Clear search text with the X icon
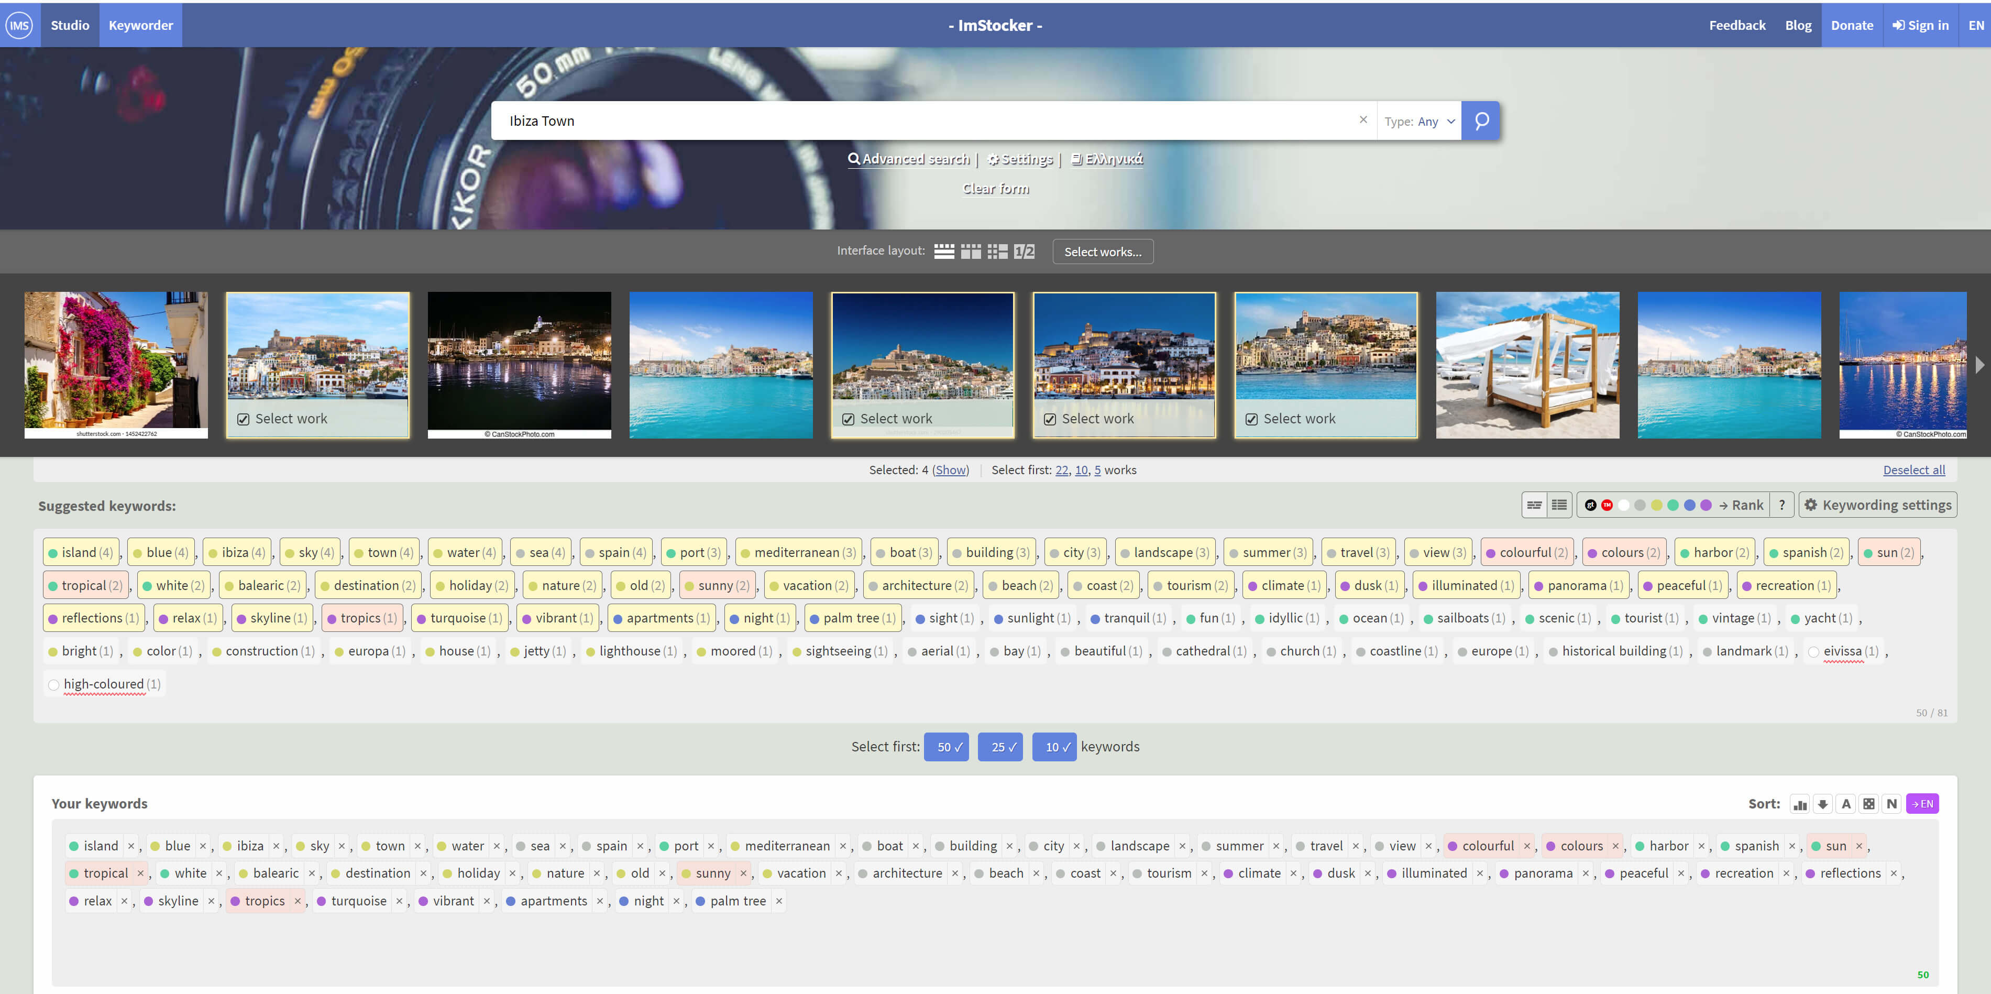Screen dimensions: 1991x994 pyautogui.click(x=1362, y=120)
